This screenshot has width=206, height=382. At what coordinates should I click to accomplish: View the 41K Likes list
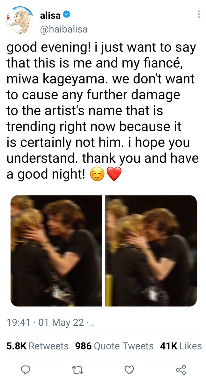[x=181, y=346]
